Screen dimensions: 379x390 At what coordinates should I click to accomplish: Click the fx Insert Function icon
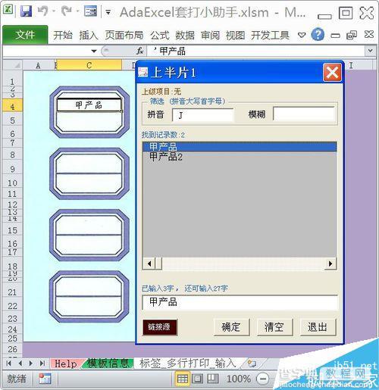(x=139, y=51)
